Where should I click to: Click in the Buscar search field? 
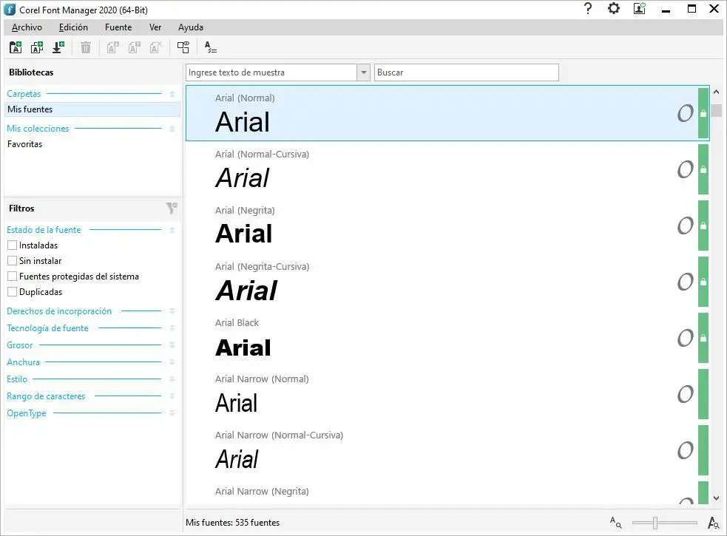467,72
